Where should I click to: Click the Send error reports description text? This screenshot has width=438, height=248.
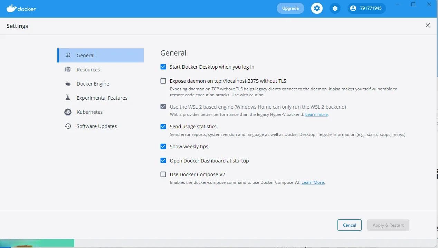click(x=288, y=135)
